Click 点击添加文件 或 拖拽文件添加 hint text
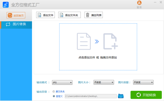 tap(98, 57)
